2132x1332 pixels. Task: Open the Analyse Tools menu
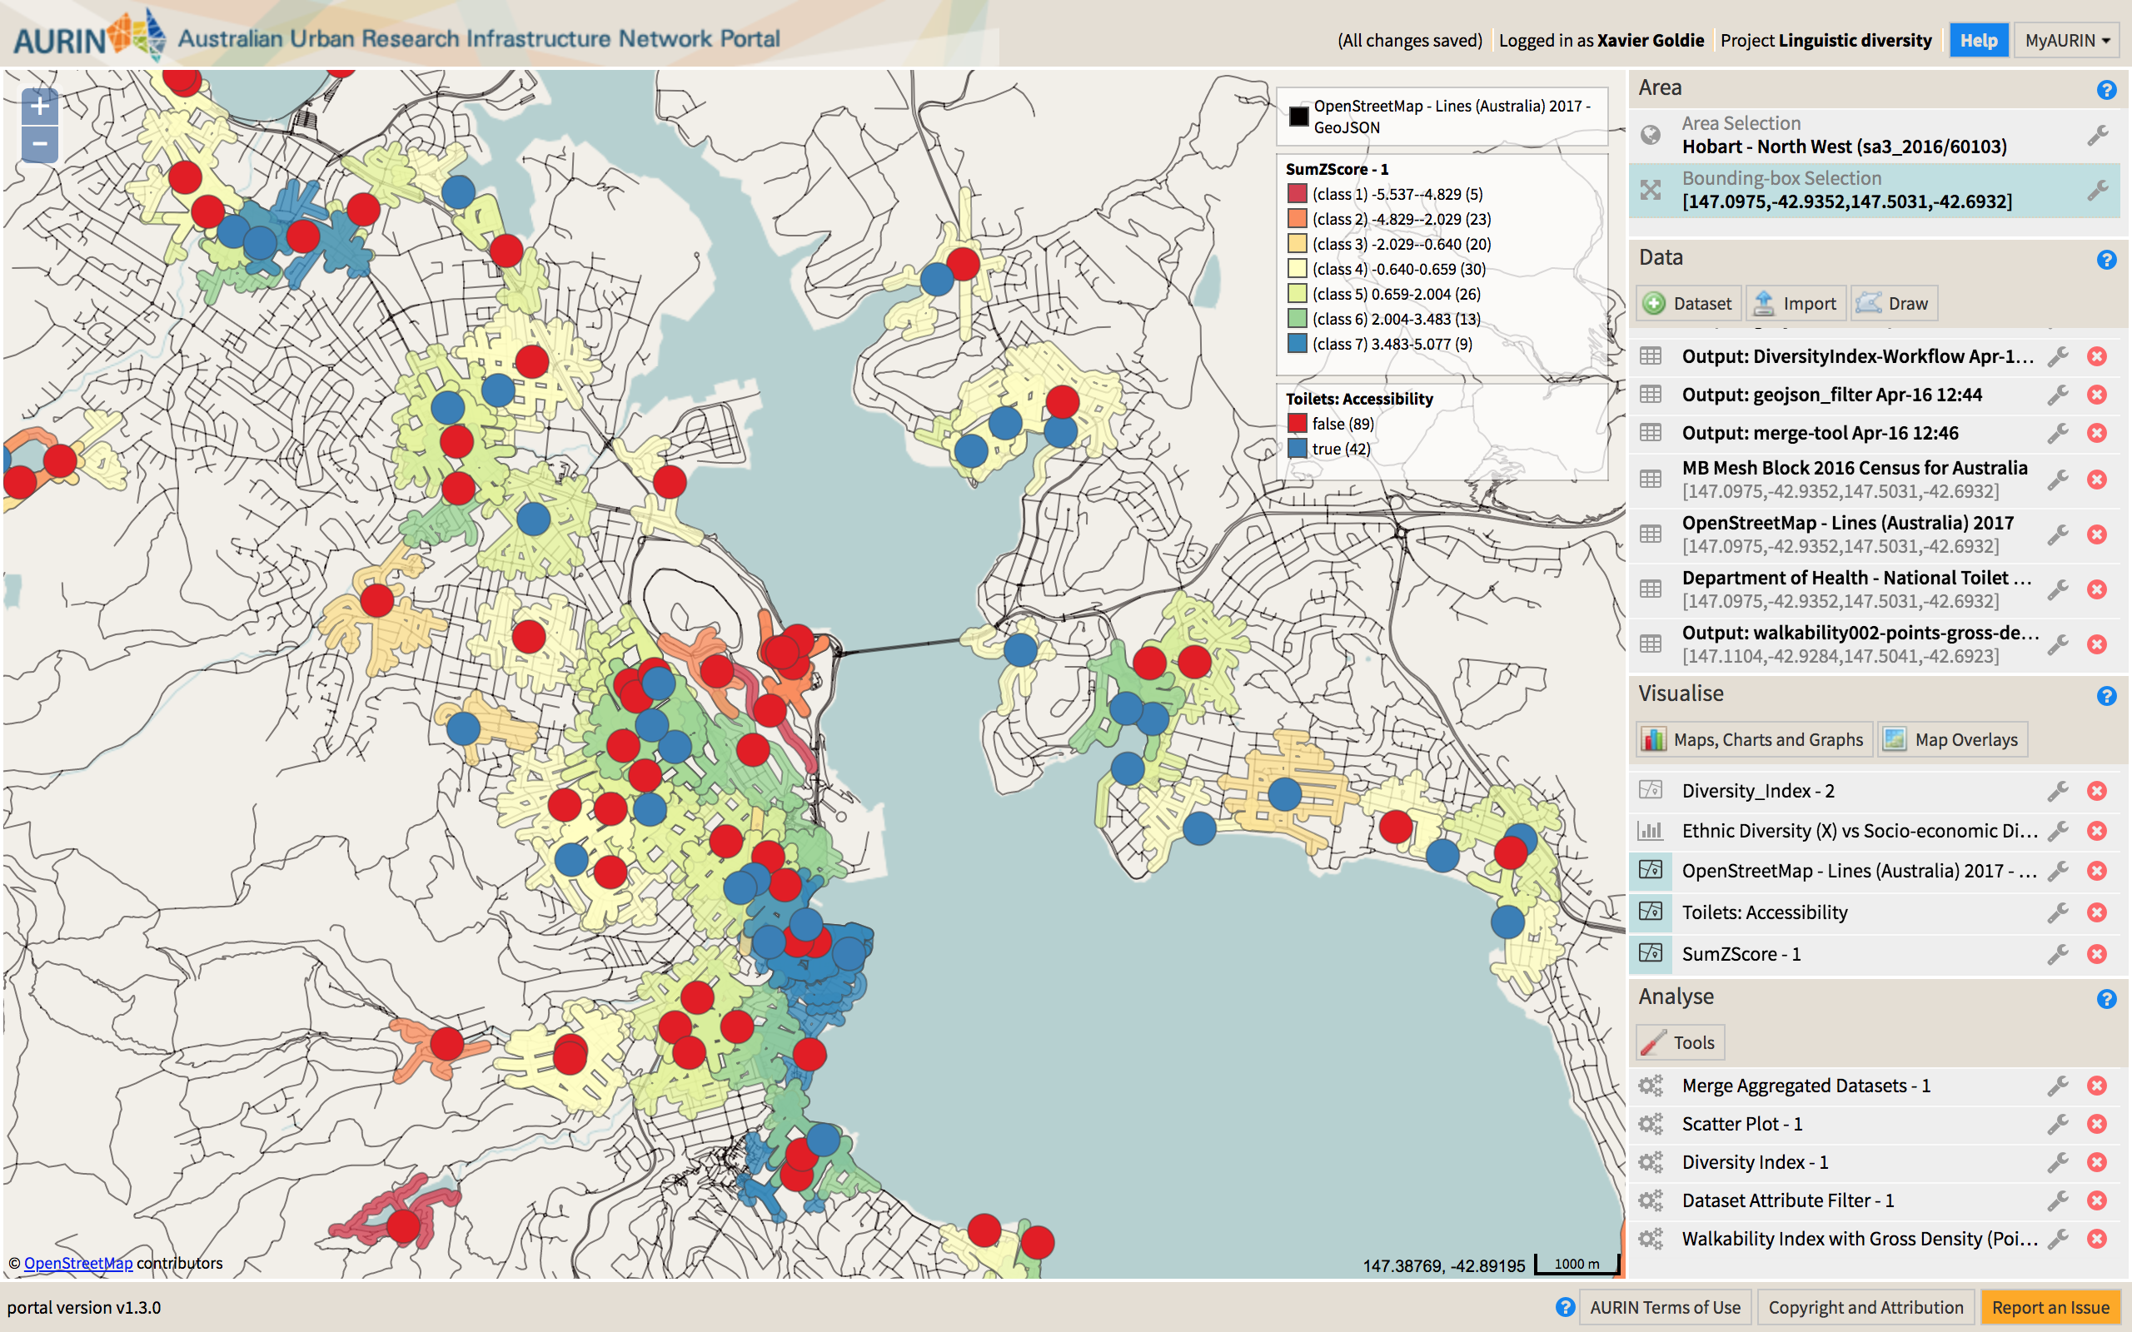tap(1680, 1042)
